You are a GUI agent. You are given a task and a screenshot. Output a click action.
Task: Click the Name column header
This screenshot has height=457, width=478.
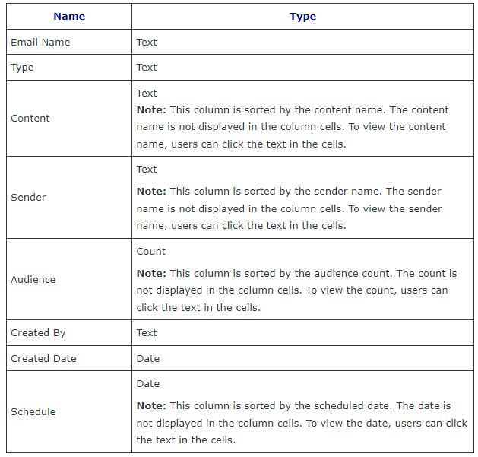69,16
